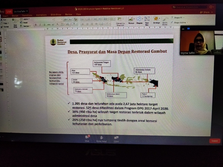Switch to the Animations tab

[41, 15]
